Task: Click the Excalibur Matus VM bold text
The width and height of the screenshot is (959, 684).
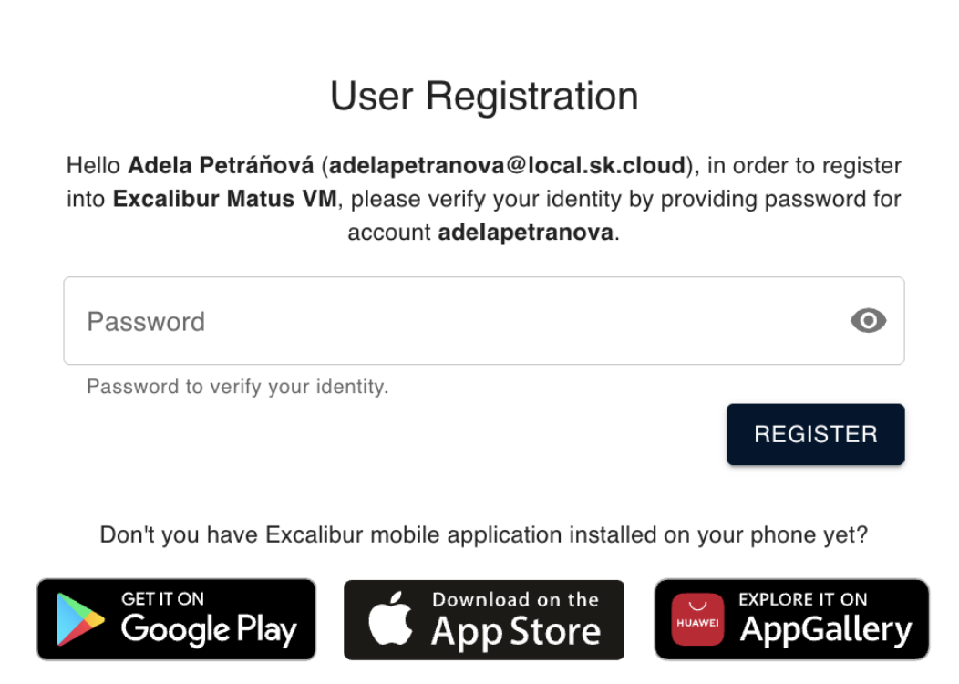Action: pos(224,199)
